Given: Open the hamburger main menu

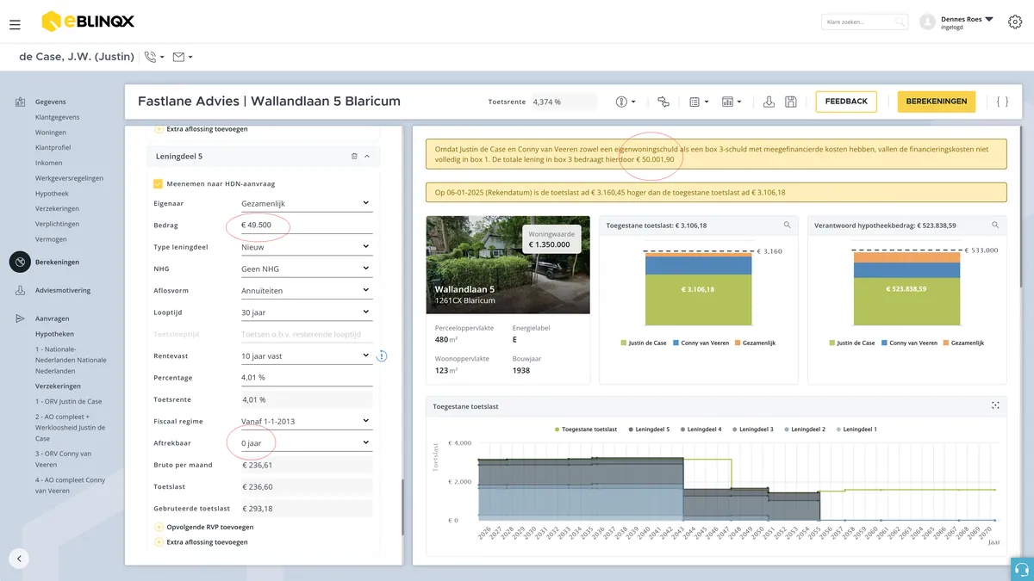Looking at the screenshot, I should [x=15, y=25].
